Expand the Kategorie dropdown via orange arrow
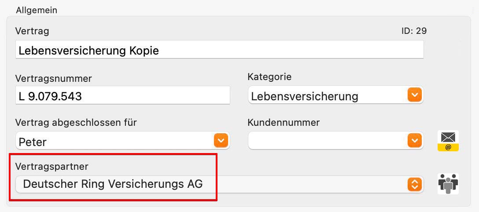Viewport: 479px width, 212px height. (x=415, y=95)
